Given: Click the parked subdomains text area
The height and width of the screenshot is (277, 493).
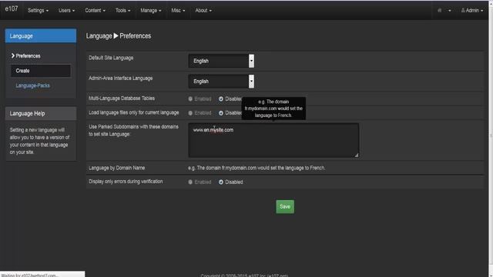Looking at the screenshot, I should 273,140.
